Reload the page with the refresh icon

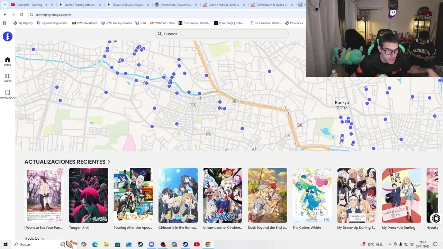pos(21,15)
